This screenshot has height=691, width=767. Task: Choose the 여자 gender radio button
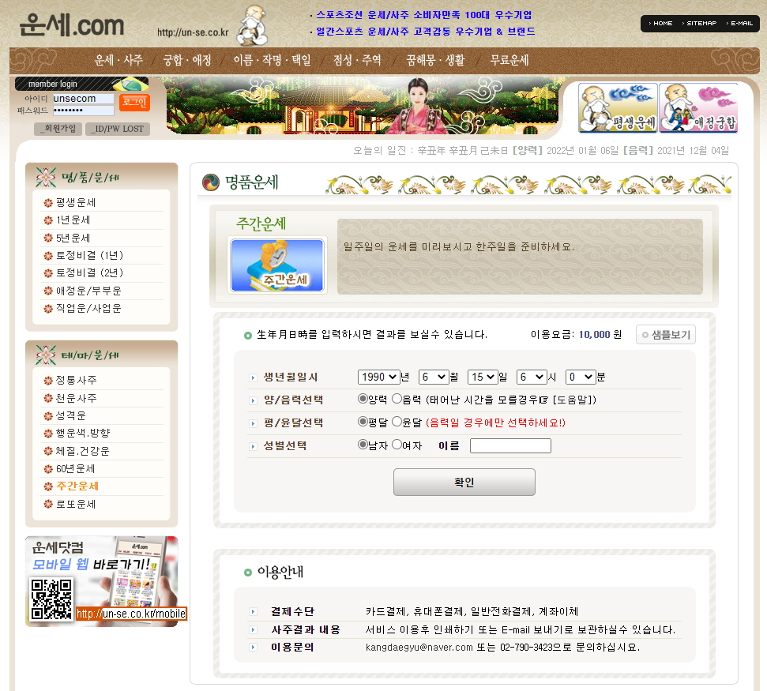(397, 445)
